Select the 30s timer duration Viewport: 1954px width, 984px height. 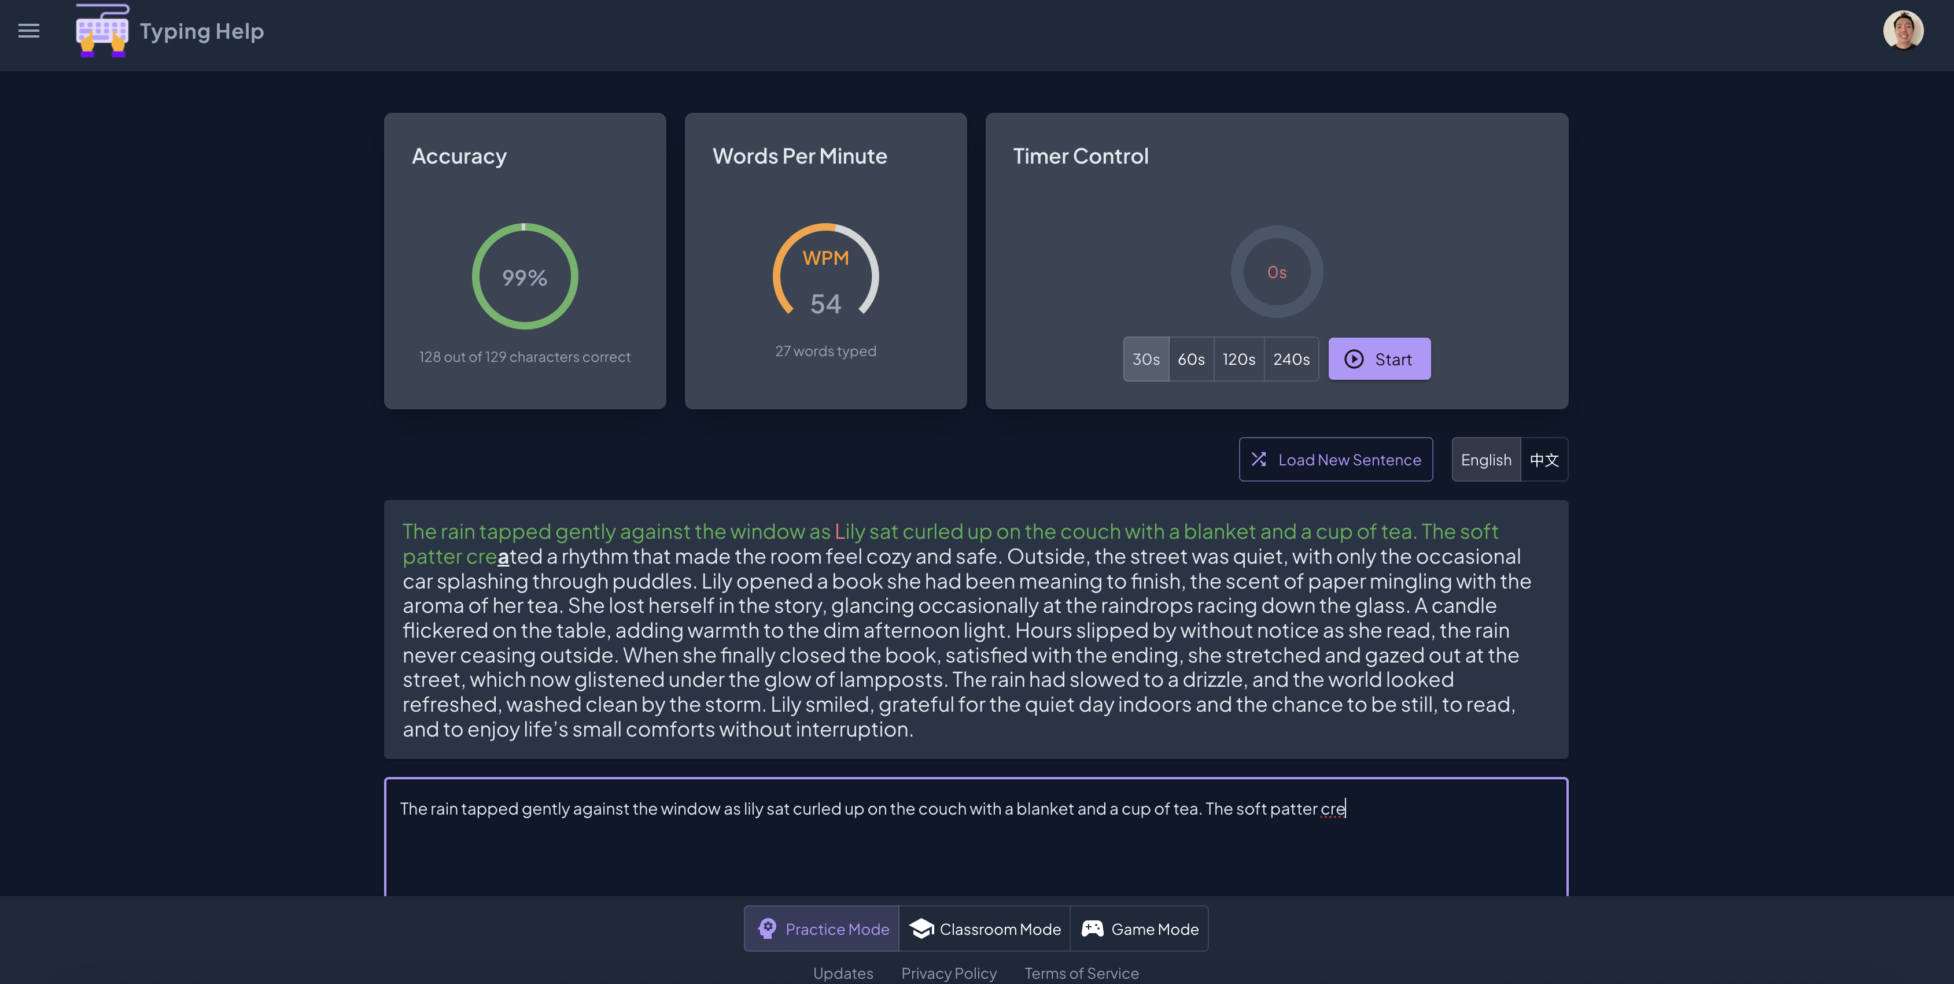pyautogui.click(x=1145, y=358)
